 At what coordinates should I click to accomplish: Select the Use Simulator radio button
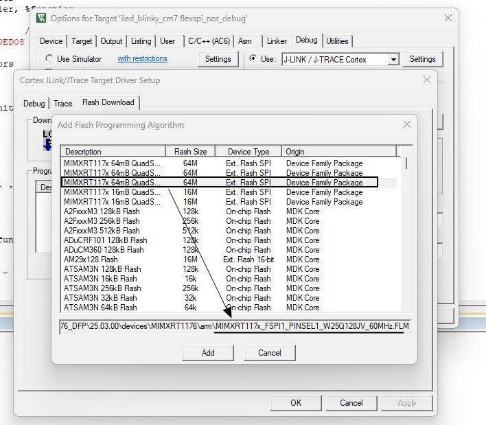[49, 58]
